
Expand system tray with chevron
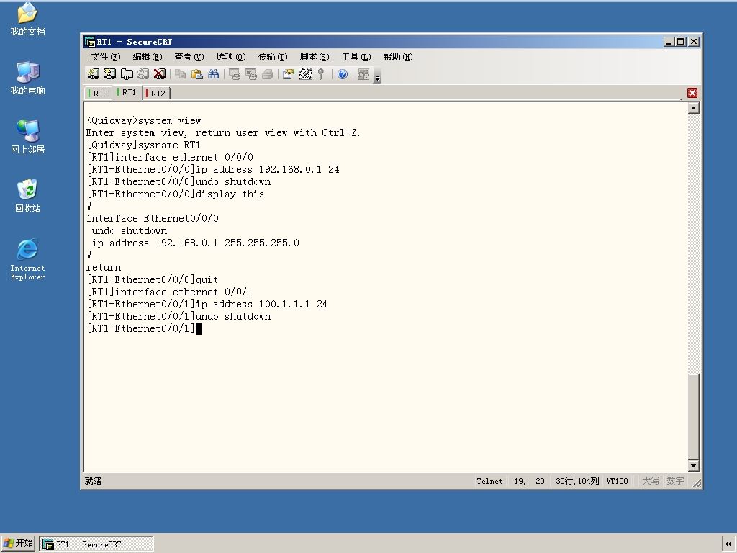(x=728, y=544)
